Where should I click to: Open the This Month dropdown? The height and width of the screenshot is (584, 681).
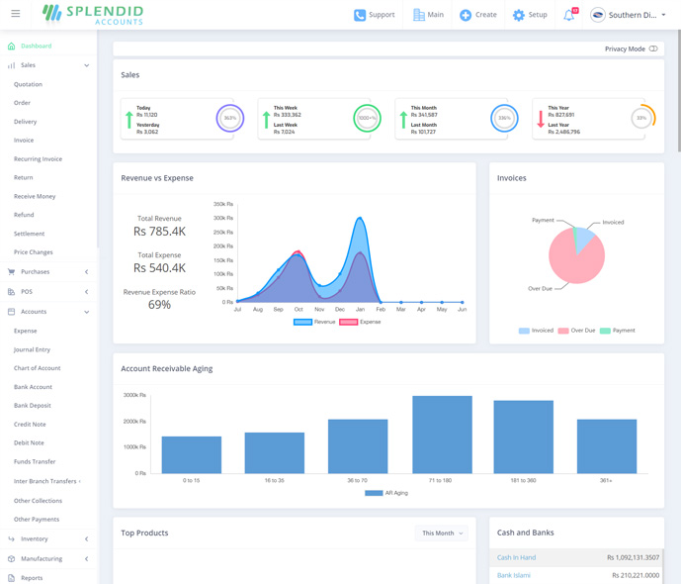click(442, 534)
